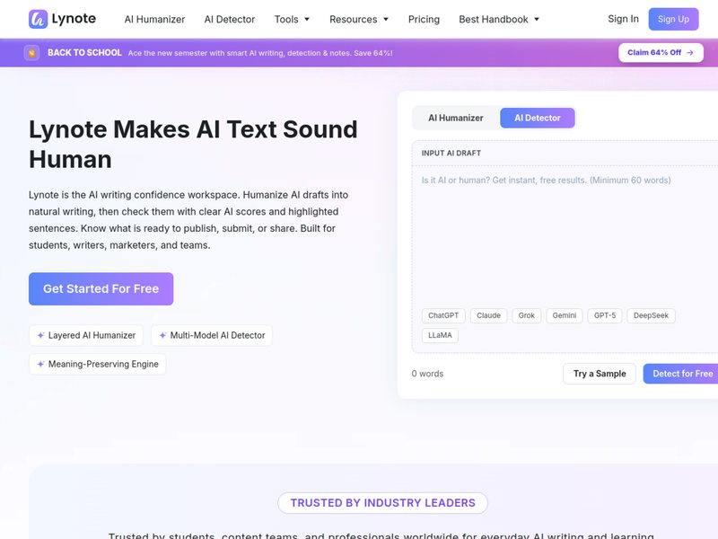Click the LLaMA model tag
Viewport: 718px width, 539px height.
(x=440, y=335)
